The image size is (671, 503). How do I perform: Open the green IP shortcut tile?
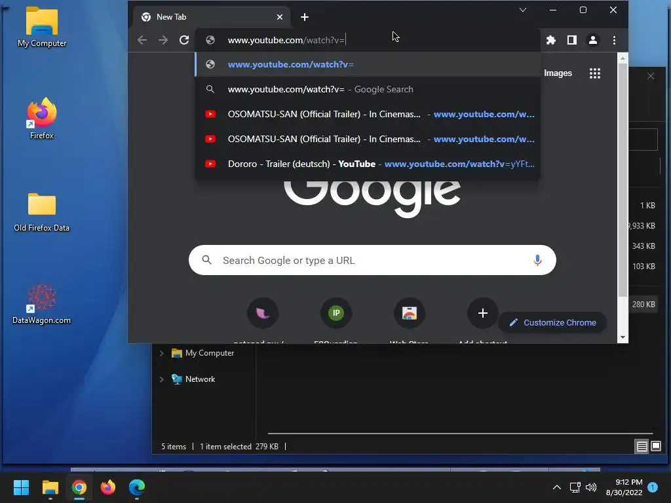coord(336,313)
